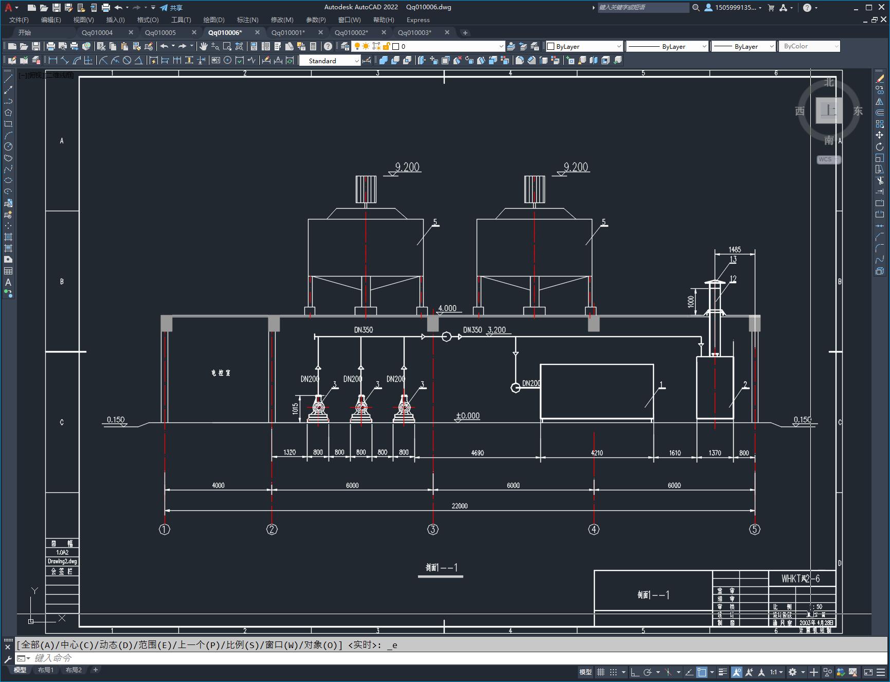Click the command line input field
890x682 pixels.
(451, 658)
